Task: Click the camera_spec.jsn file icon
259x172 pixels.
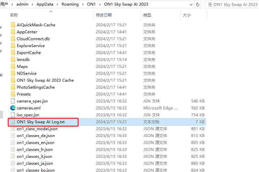Action: click(x=13, y=101)
